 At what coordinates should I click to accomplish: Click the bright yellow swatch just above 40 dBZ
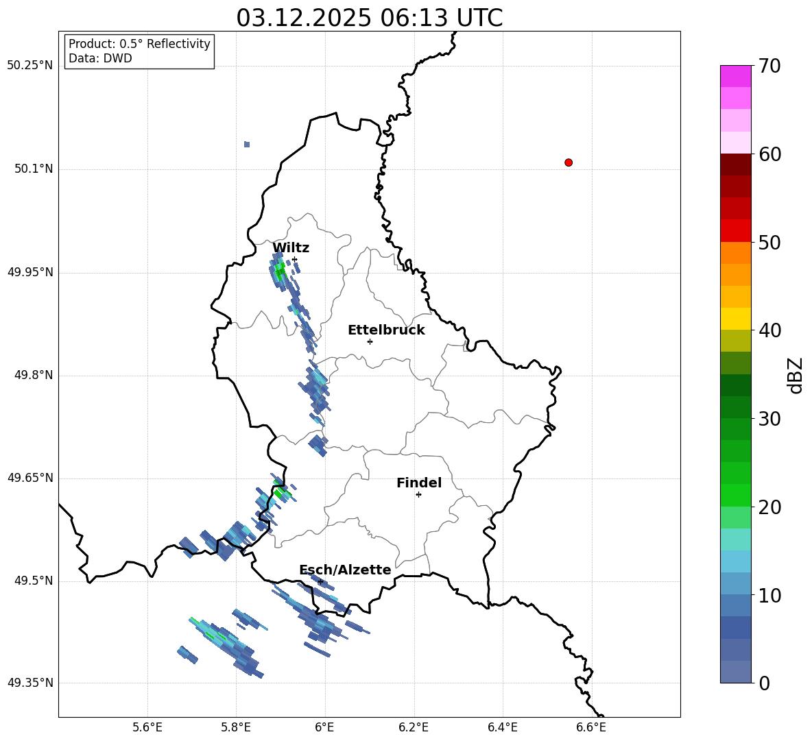coord(735,319)
